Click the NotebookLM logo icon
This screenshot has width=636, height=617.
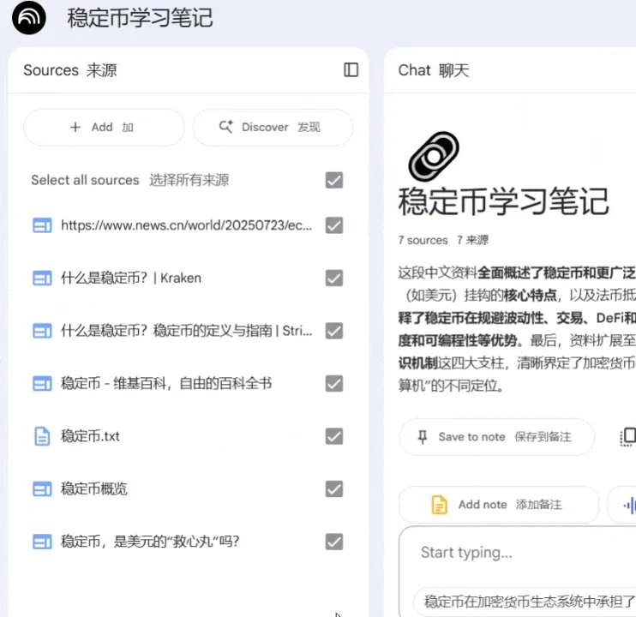(29, 17)
